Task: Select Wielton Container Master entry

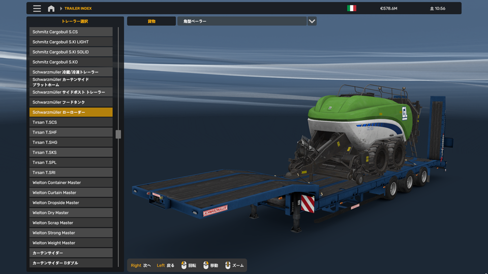Action: [x=71, y=183]
